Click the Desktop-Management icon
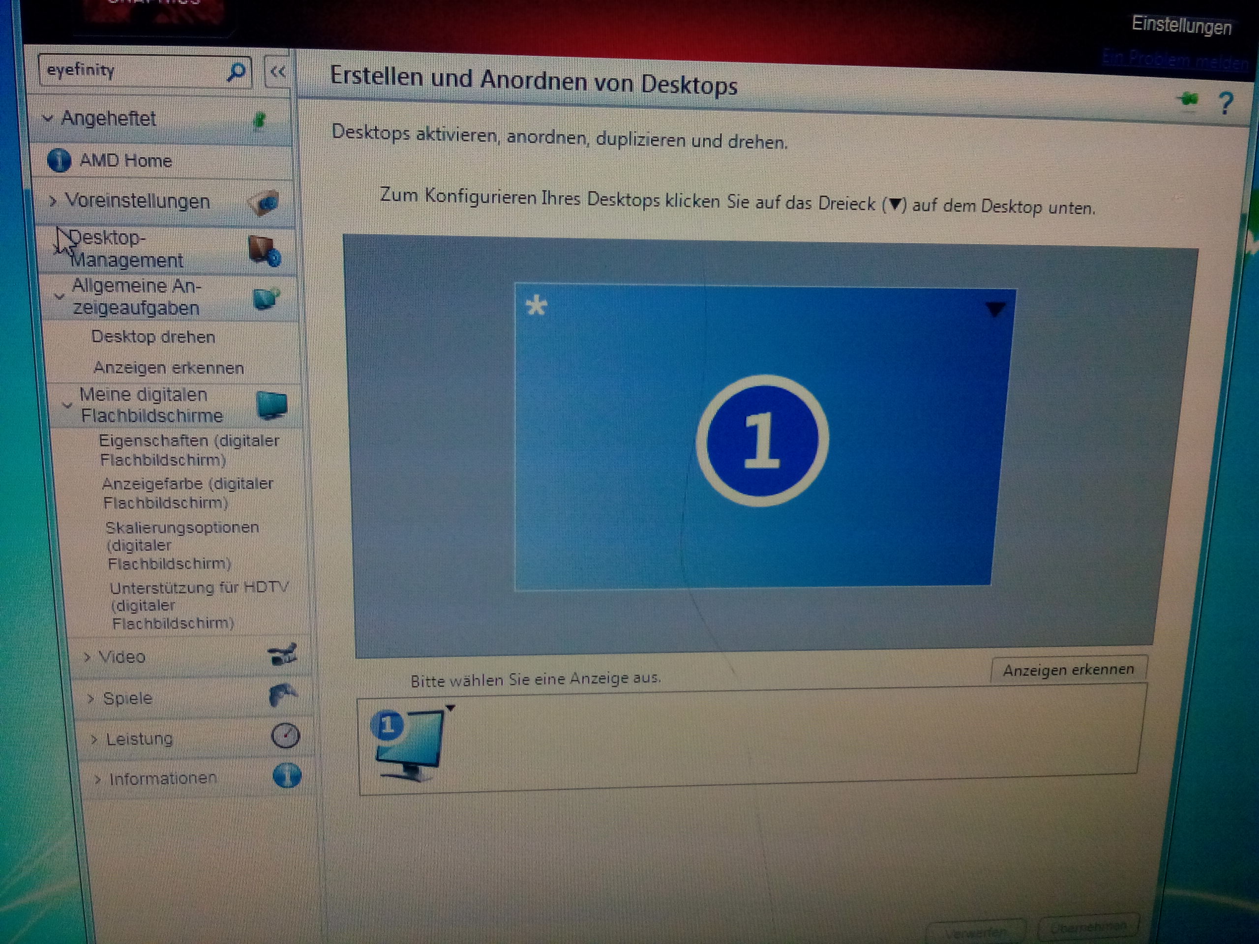The width and height of the screenshot is (1259, 944). tap(264, 251)
